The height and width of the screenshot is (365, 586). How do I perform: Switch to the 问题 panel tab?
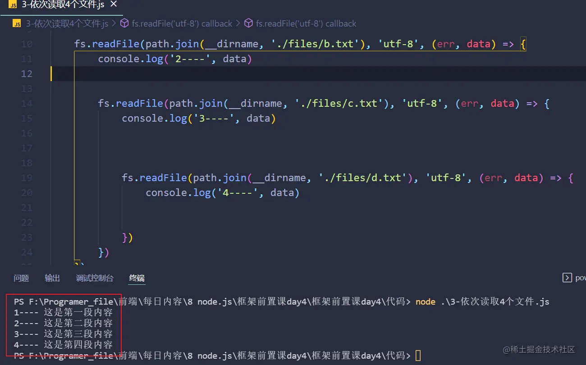21,278
